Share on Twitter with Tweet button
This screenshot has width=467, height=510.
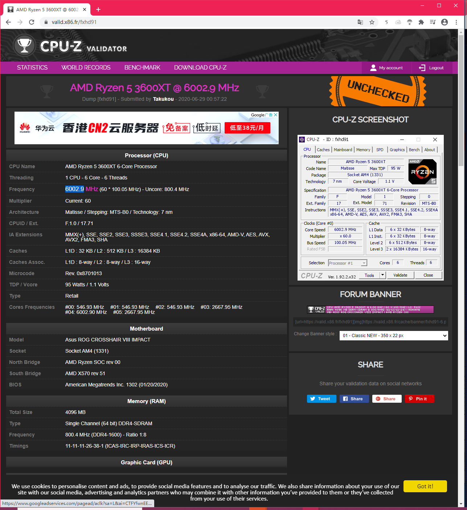321,399
